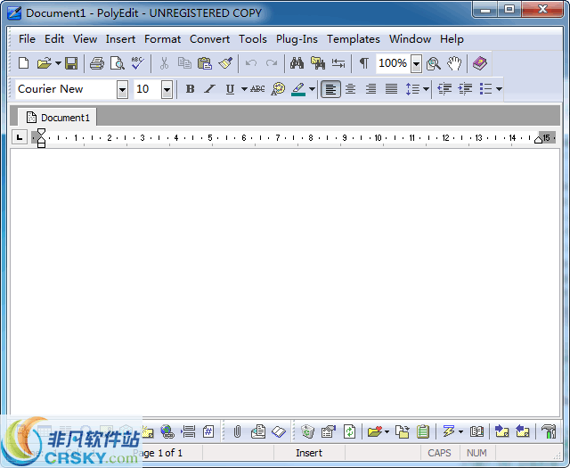Increase paragraph indent

tap(465, 89)
